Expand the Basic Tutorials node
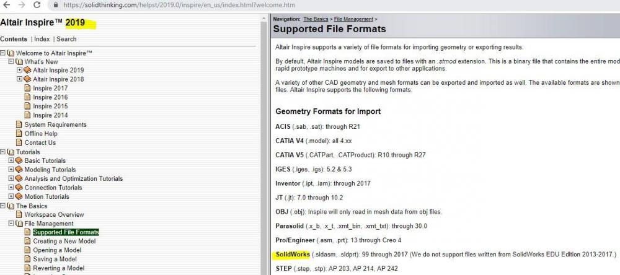The height and width of the screenshot is (275, 620). pyautogui.click(x=11, y=160)
